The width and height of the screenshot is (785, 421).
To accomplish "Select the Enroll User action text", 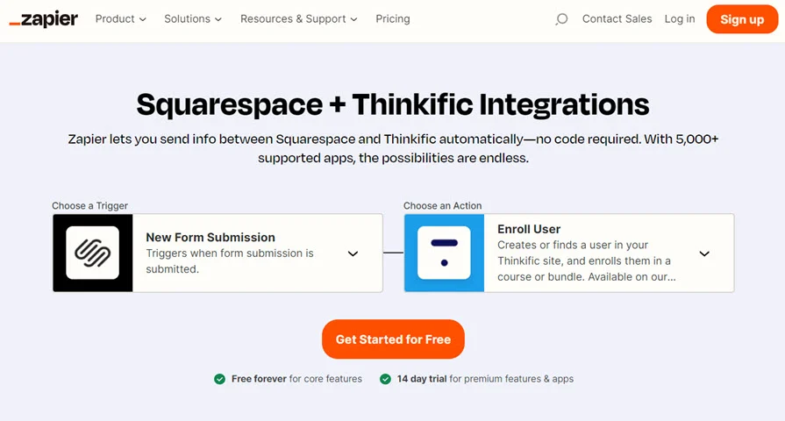I will 529,229.
